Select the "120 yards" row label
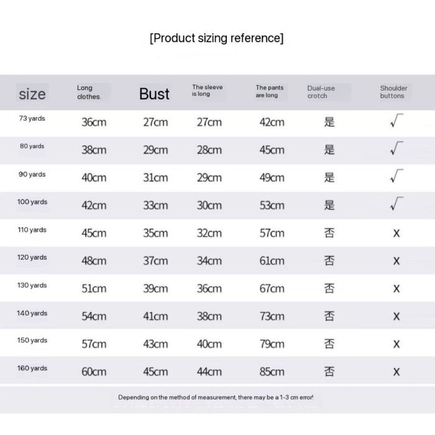This screenshot has height=435, width=435. [x=32, y=257]
